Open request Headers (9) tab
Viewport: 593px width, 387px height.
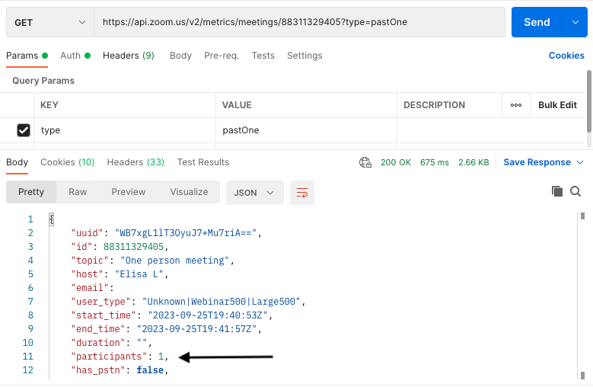click(129, 56)
